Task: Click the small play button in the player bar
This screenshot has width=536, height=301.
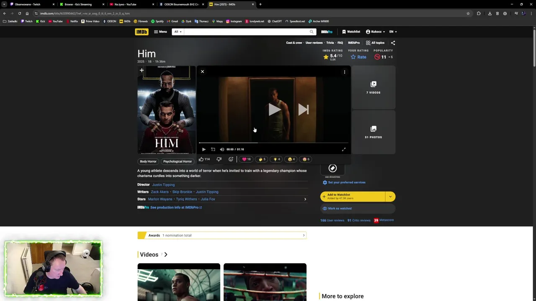Action: [x=204, y=149]
